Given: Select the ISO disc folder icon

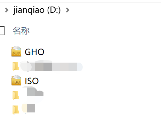Looking at the screenshot, I should tap(16, 80).
